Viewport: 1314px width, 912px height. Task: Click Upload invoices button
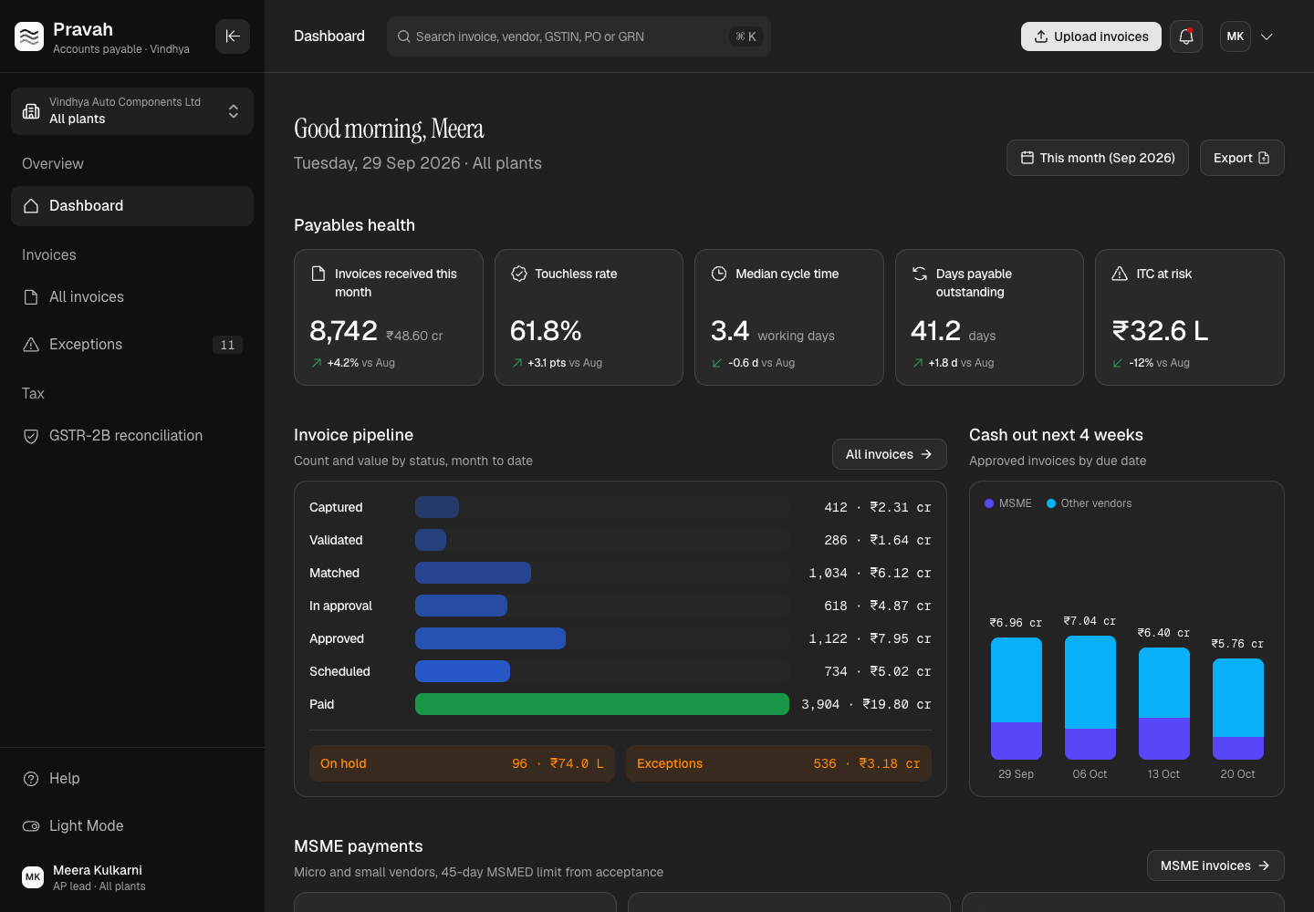pos(1091,36)
